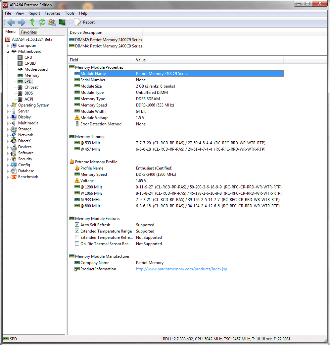Open the File menu
Viewport: 330px width, 345px height.
click(8, 13)
